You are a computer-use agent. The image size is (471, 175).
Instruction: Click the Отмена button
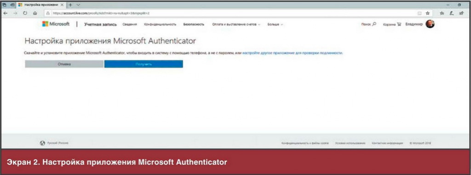click(x=64, y=64)
